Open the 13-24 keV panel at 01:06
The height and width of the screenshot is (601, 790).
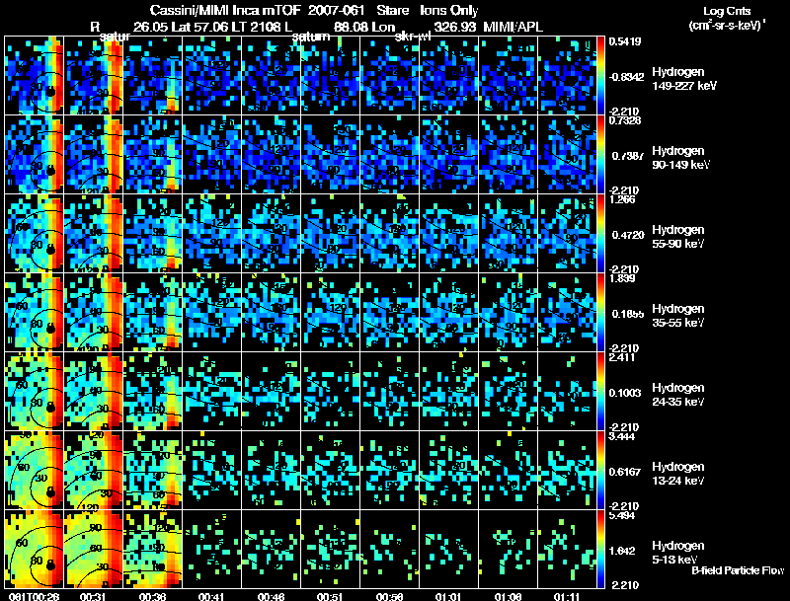508,471
